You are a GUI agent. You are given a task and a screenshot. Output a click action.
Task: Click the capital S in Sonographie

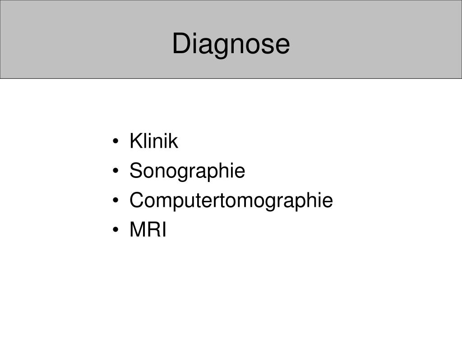point(137,170)
